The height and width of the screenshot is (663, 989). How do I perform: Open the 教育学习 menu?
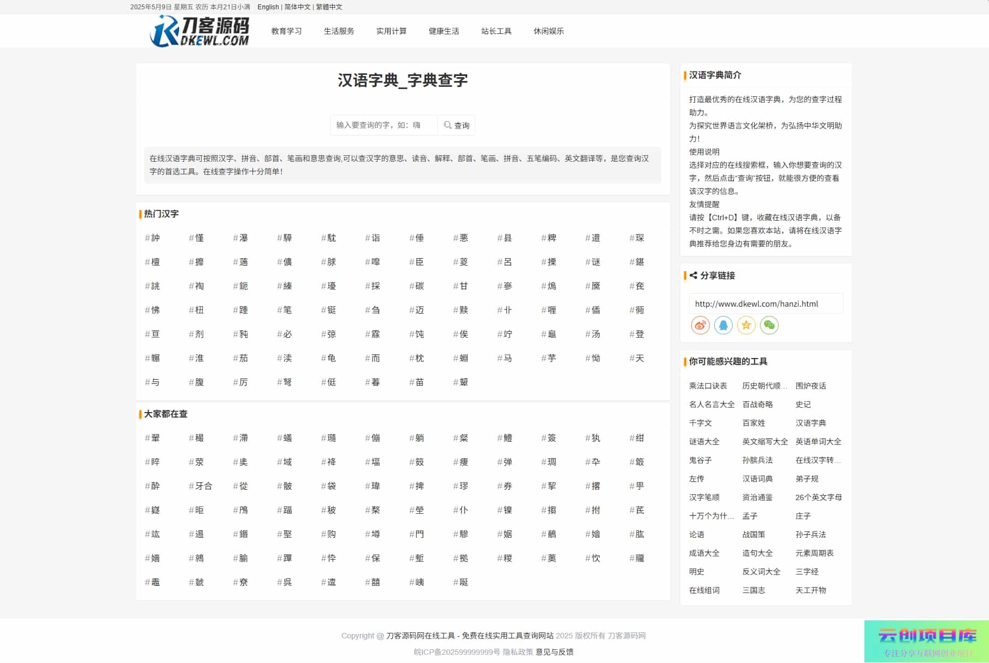tap(286, 31)
